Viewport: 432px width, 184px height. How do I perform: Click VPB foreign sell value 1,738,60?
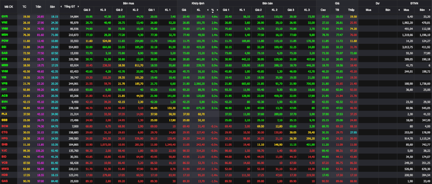pyautogui.click(x=425, y=83)
